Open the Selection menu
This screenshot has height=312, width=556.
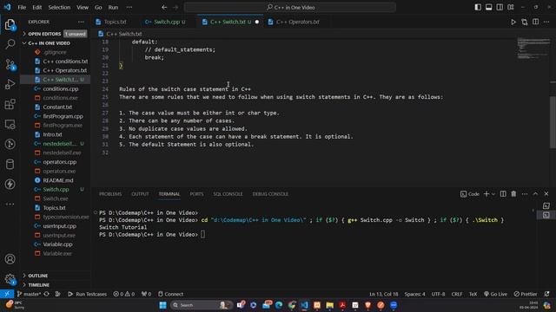[59, 7]
